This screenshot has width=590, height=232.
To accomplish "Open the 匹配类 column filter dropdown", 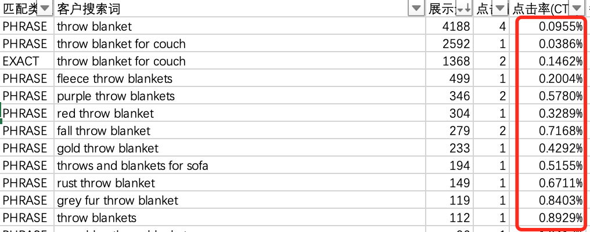I will (x=46, y=9).
